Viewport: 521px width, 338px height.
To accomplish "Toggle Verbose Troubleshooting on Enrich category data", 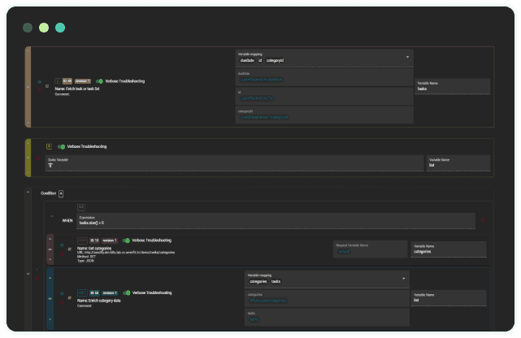I will tap(127, 292).
